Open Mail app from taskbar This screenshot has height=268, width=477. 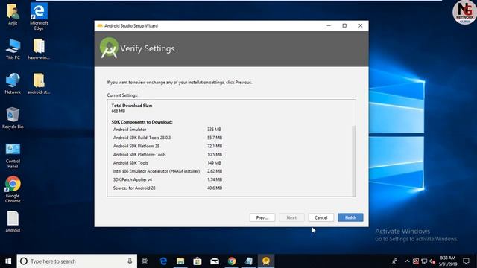[215, 261]
